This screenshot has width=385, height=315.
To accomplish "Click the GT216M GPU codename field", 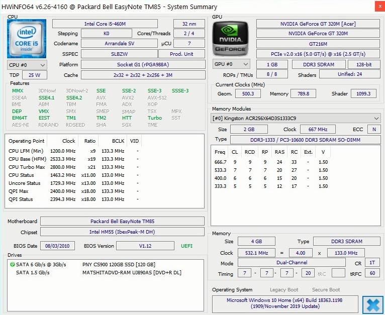I will pyautogui.click(x=318, y=44).
